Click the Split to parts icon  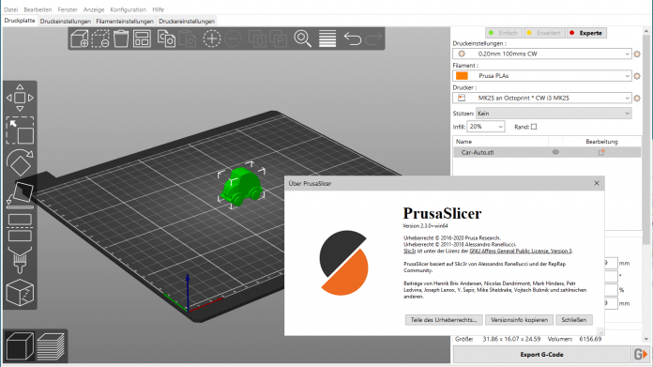click(x=279, y=39)
